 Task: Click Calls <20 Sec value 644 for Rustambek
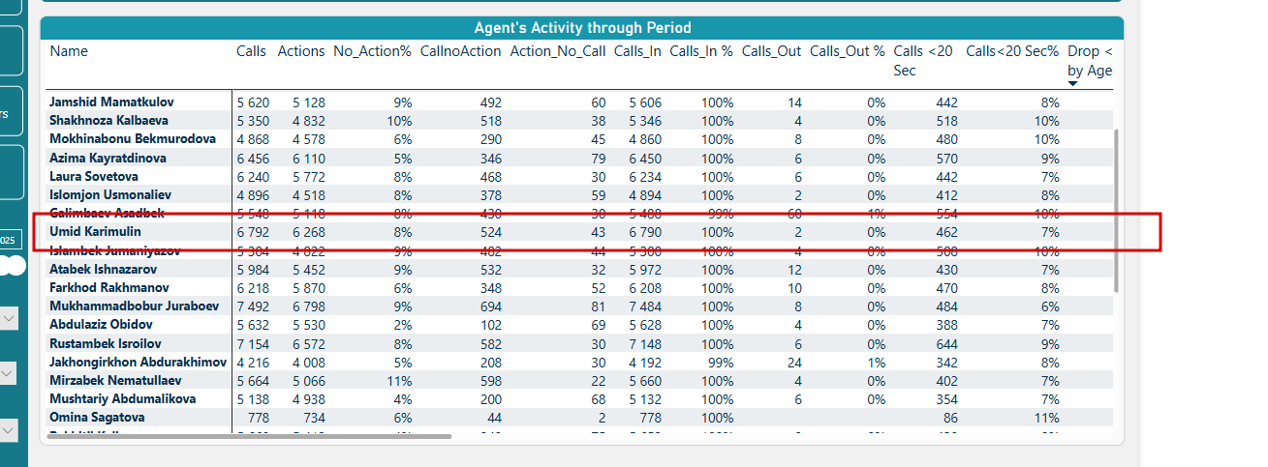(x=945, y=344)
